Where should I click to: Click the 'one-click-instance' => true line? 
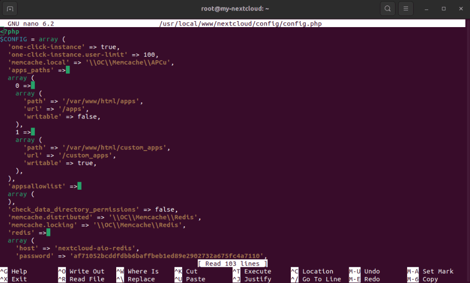(x=64, y=47)
